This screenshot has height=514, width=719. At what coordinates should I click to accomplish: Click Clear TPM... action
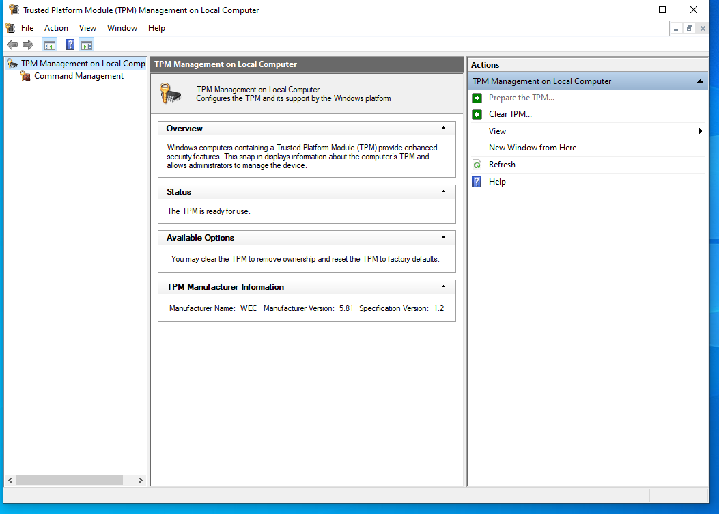coord(510,114)
